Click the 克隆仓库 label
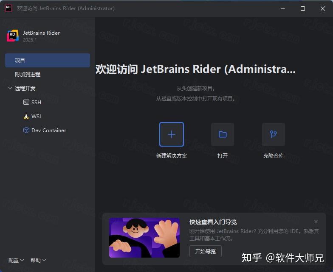Screen dimensions: 333x272 pyautogui.click(x=274, y=156)
